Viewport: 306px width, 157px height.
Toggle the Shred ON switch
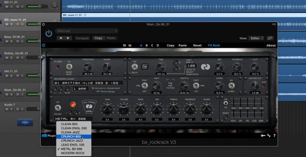coord(231,86)
